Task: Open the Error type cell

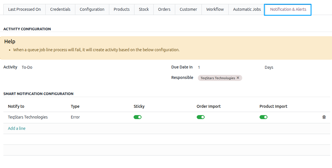Action: tap(75, 117)
